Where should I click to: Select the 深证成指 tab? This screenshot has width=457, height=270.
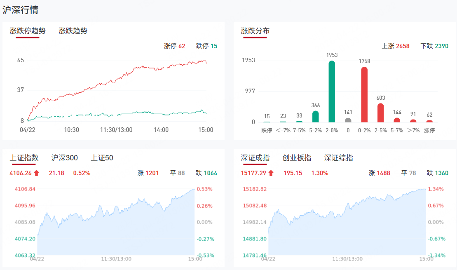(255, 158)
